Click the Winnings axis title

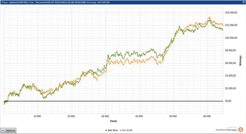coord(240,61)
